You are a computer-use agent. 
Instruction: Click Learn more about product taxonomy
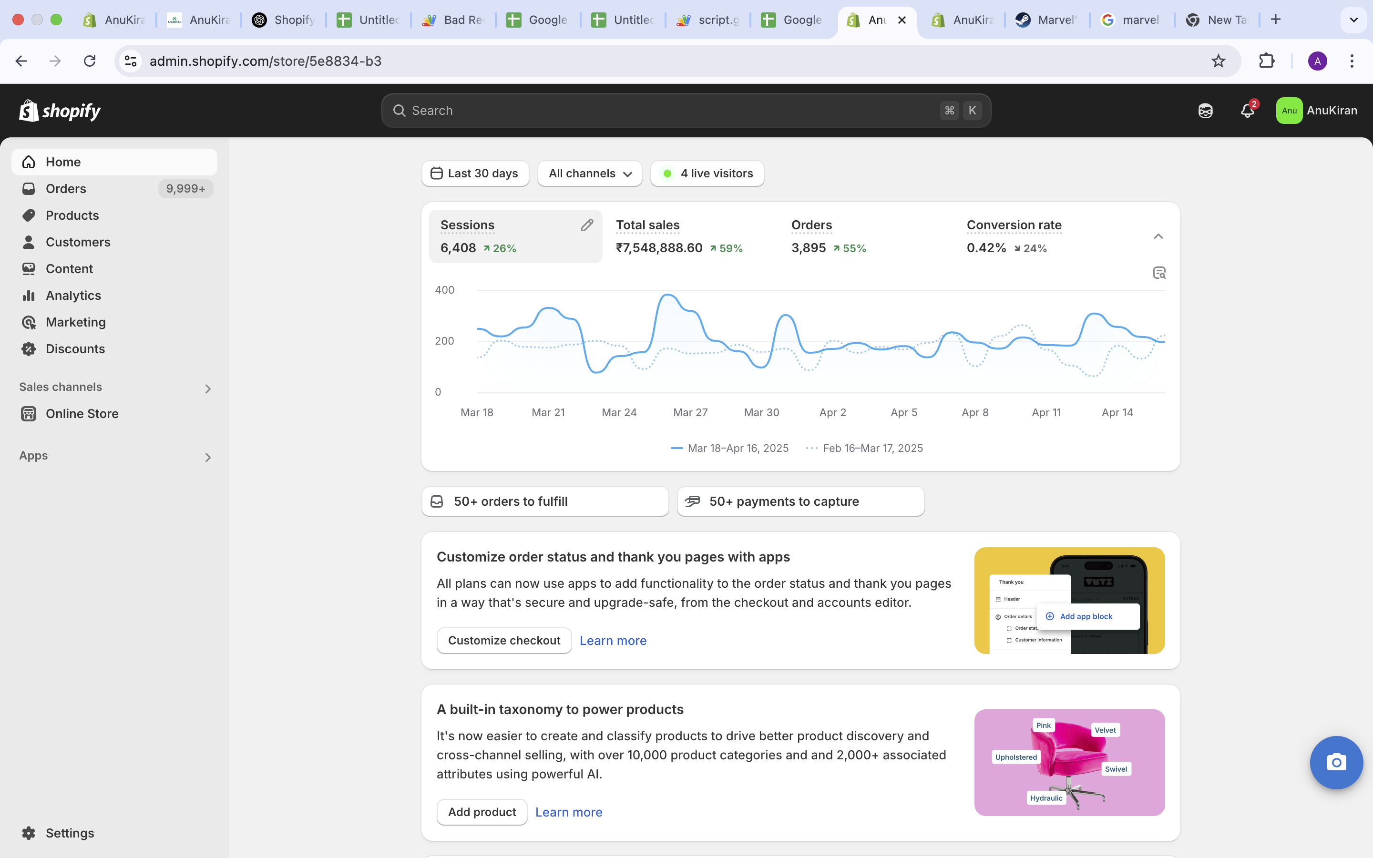(x=568, y=811)
